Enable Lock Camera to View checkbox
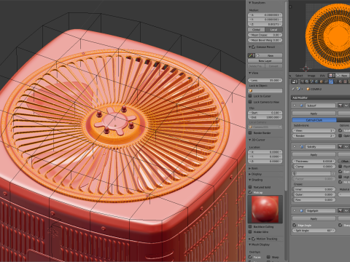 [x=250, y=102]
